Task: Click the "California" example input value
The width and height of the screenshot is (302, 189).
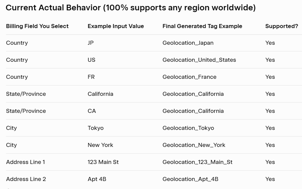Action: [x=100, y=94]
